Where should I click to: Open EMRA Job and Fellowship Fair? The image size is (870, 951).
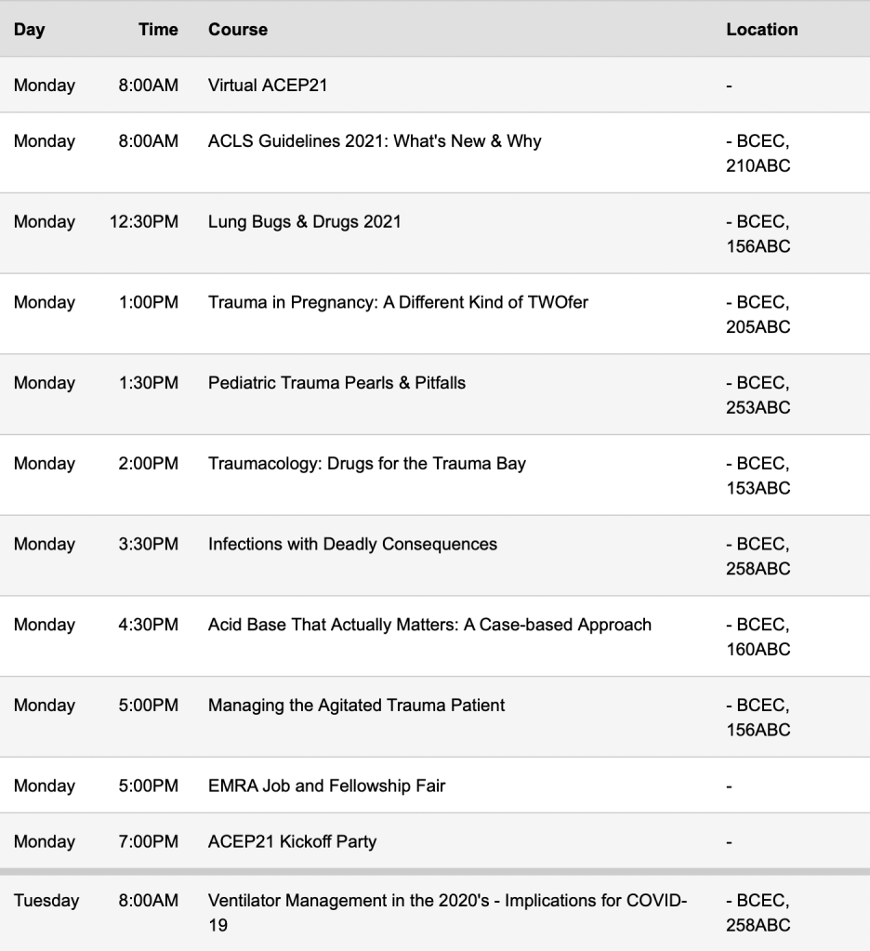point(326,786)
